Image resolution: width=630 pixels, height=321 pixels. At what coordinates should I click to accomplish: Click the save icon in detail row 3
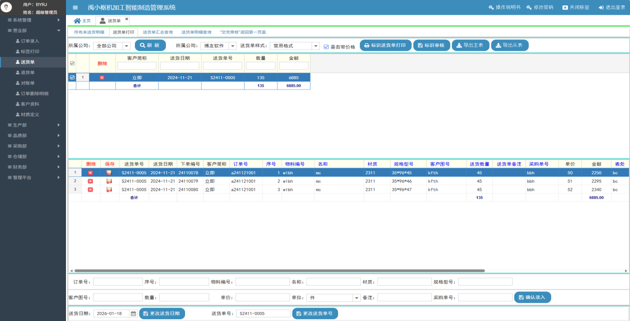coord(109,189)
